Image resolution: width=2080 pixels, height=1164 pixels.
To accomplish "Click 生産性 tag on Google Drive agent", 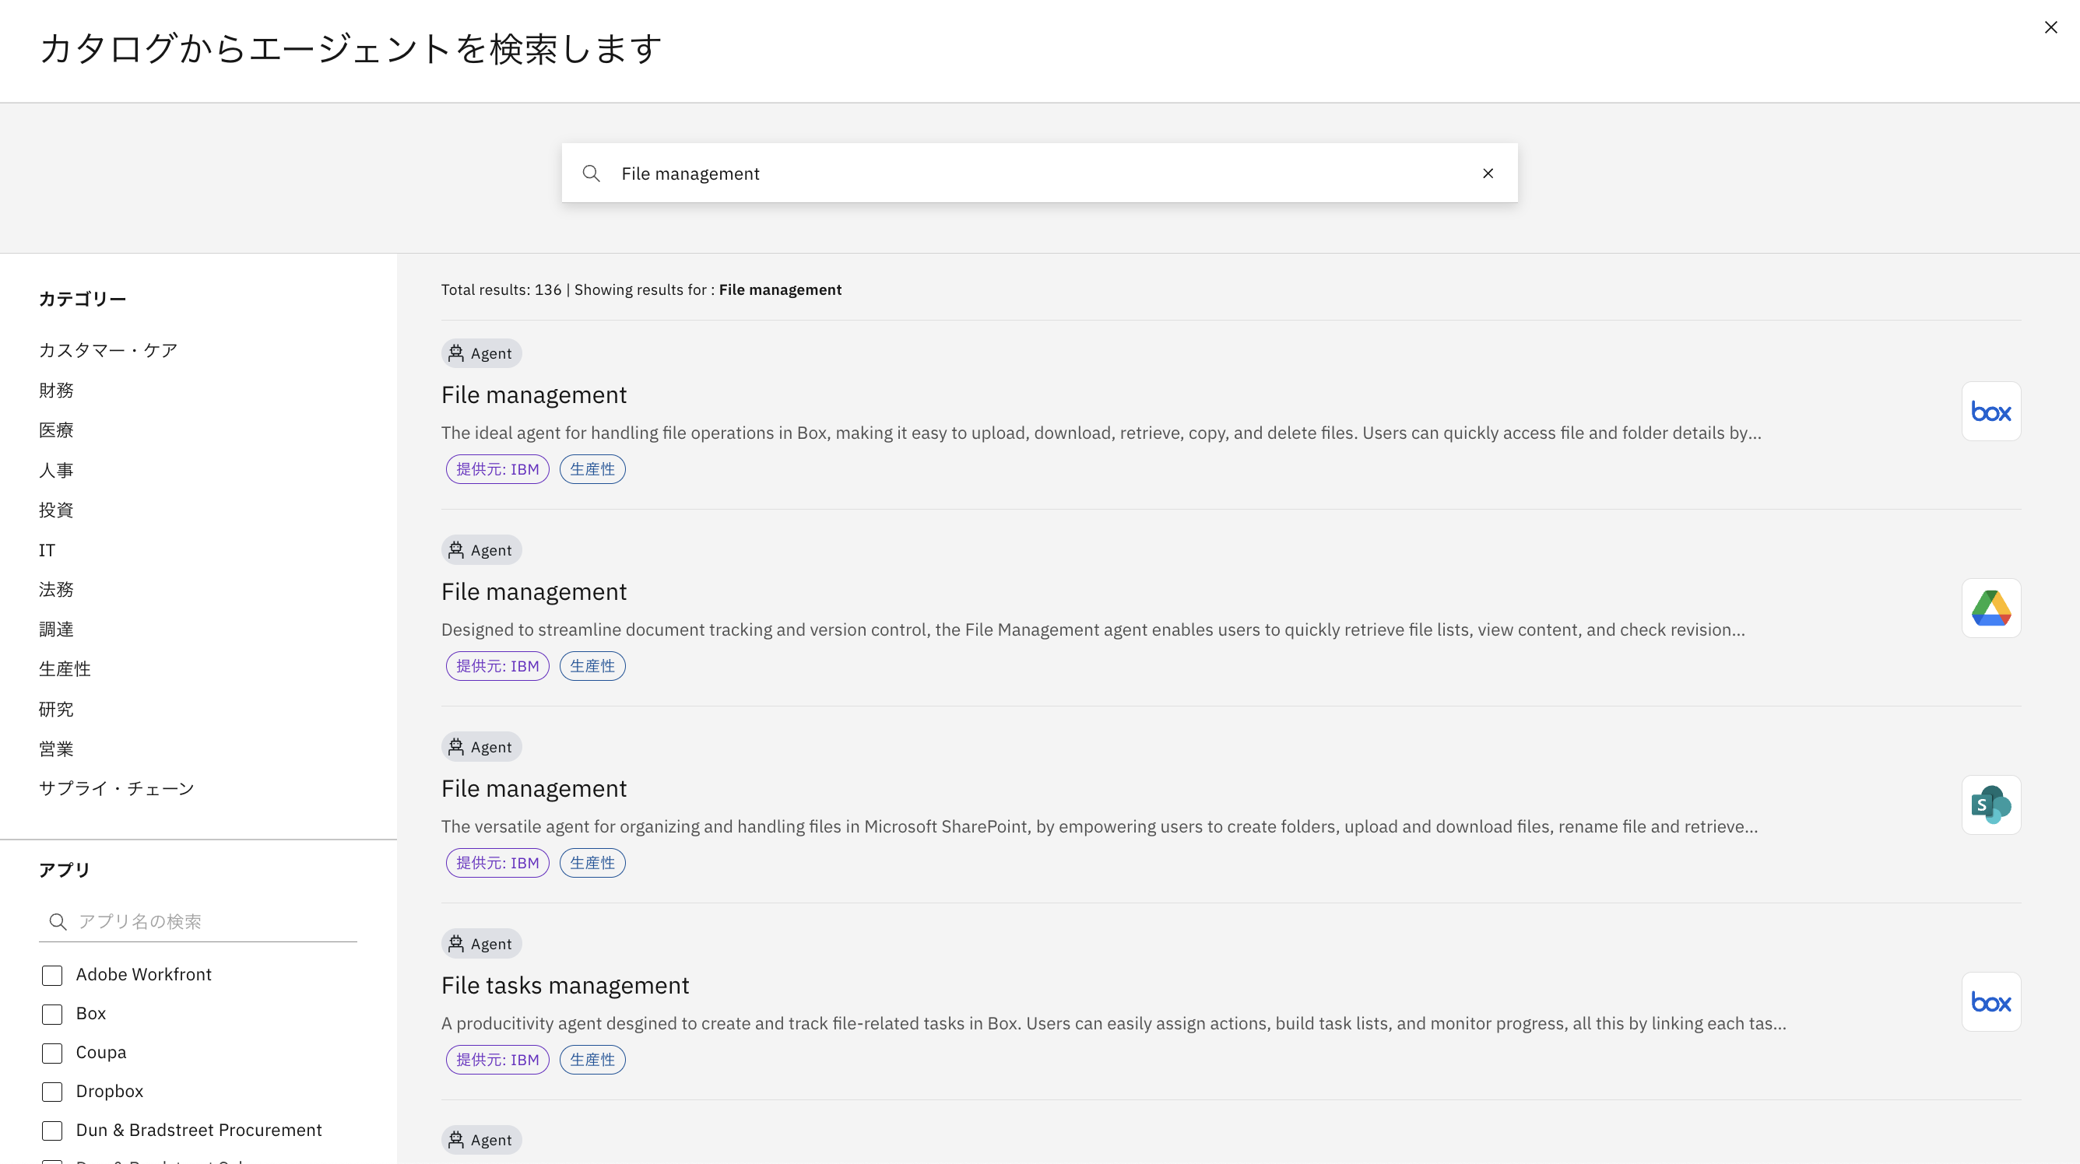I will click(592, 666).
